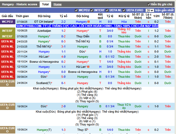Viewport: 176px width, 134px height.
Task: Click Thua 1/2 kèo result on 19/06/24
Action: (124, 106)
